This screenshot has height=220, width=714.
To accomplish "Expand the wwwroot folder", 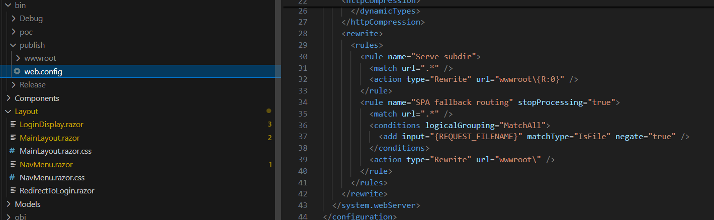I will [x=19, y=58].
